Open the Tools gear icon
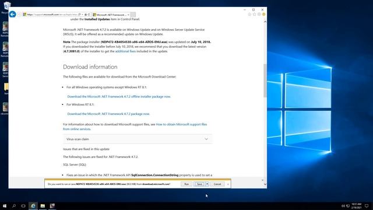This screenshot has height=210, width=373. coord(259,14)
